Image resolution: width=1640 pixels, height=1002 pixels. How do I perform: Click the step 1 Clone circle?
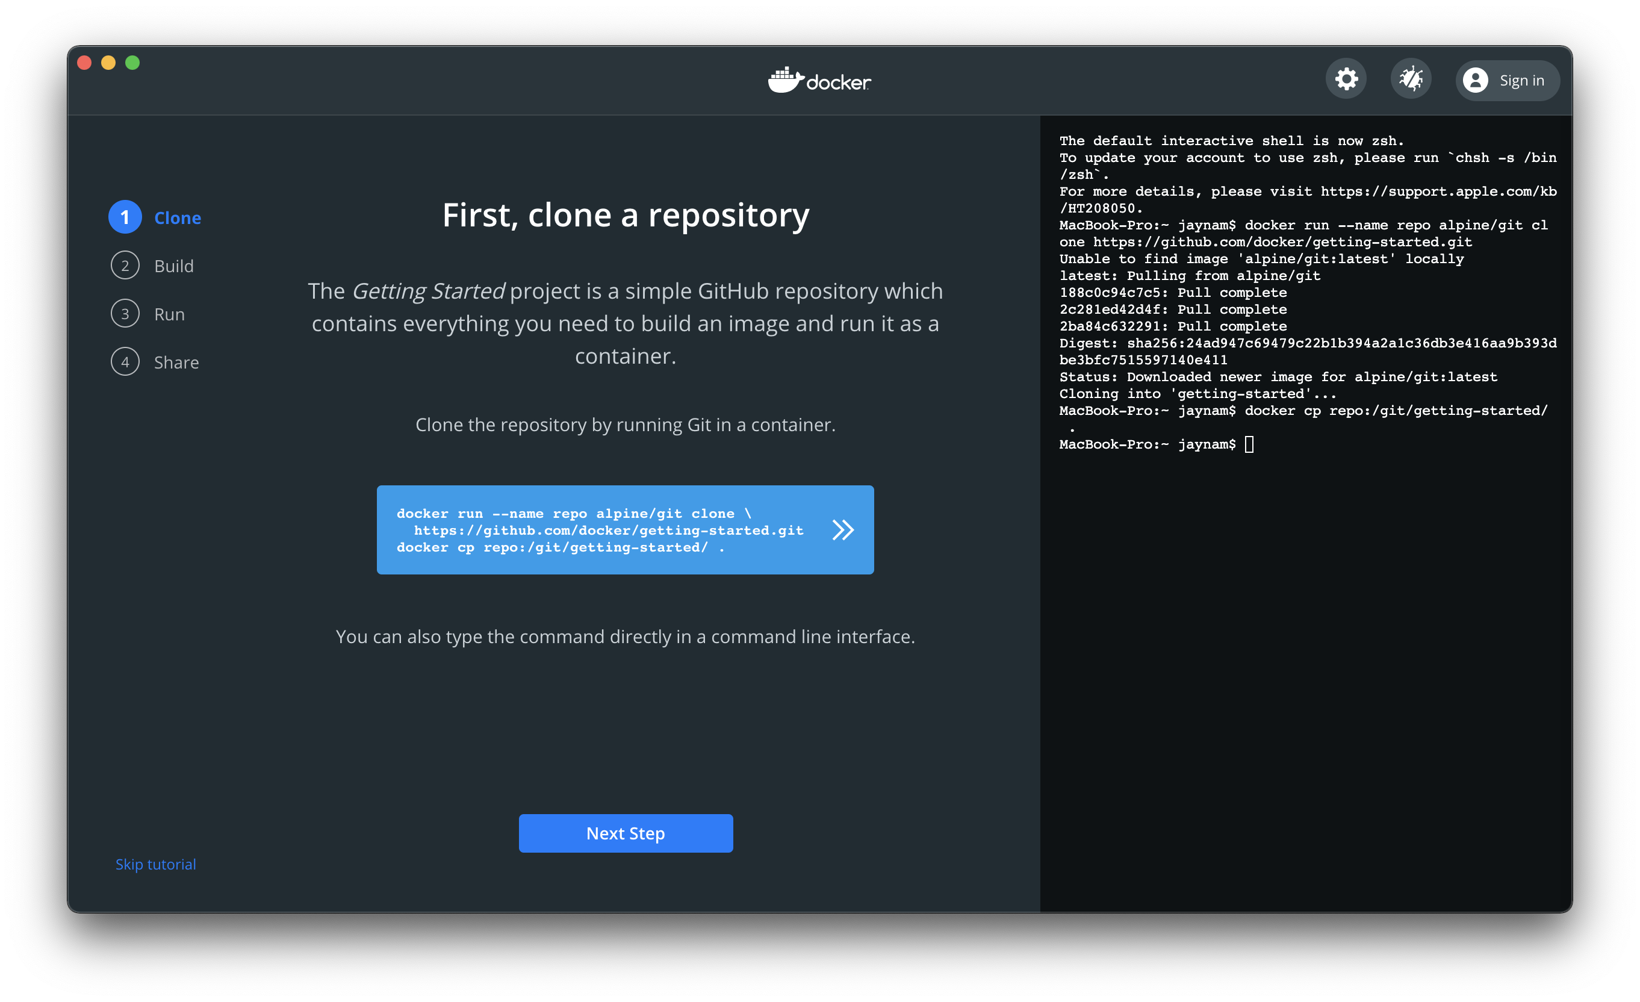click(125, 217)
